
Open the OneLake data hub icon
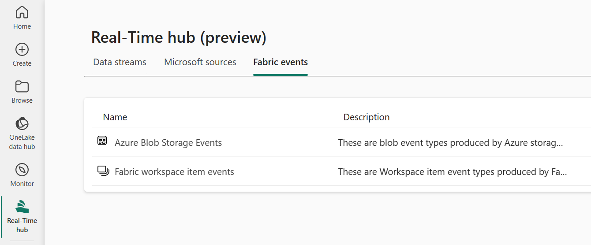click(22, 123)
